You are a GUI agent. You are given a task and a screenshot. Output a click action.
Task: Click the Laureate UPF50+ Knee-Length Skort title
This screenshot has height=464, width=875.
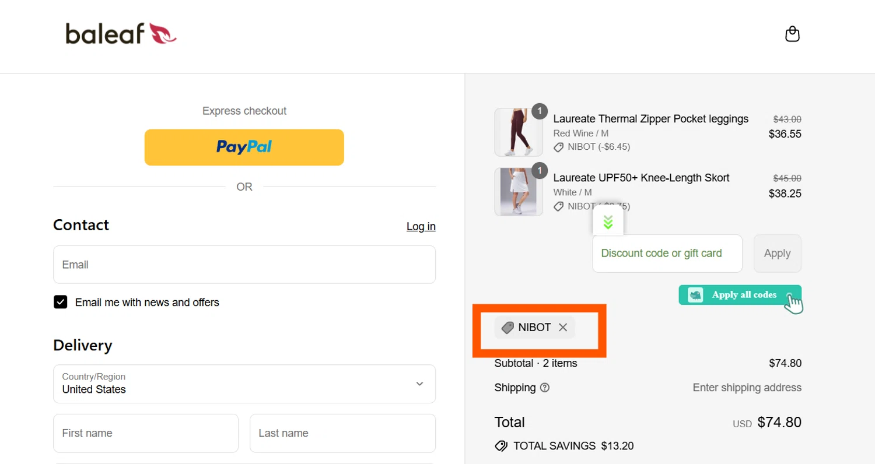[642, 178]
